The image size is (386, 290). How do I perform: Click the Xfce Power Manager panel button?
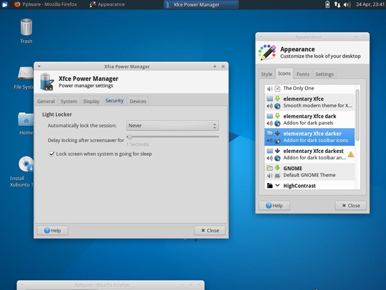201,4
